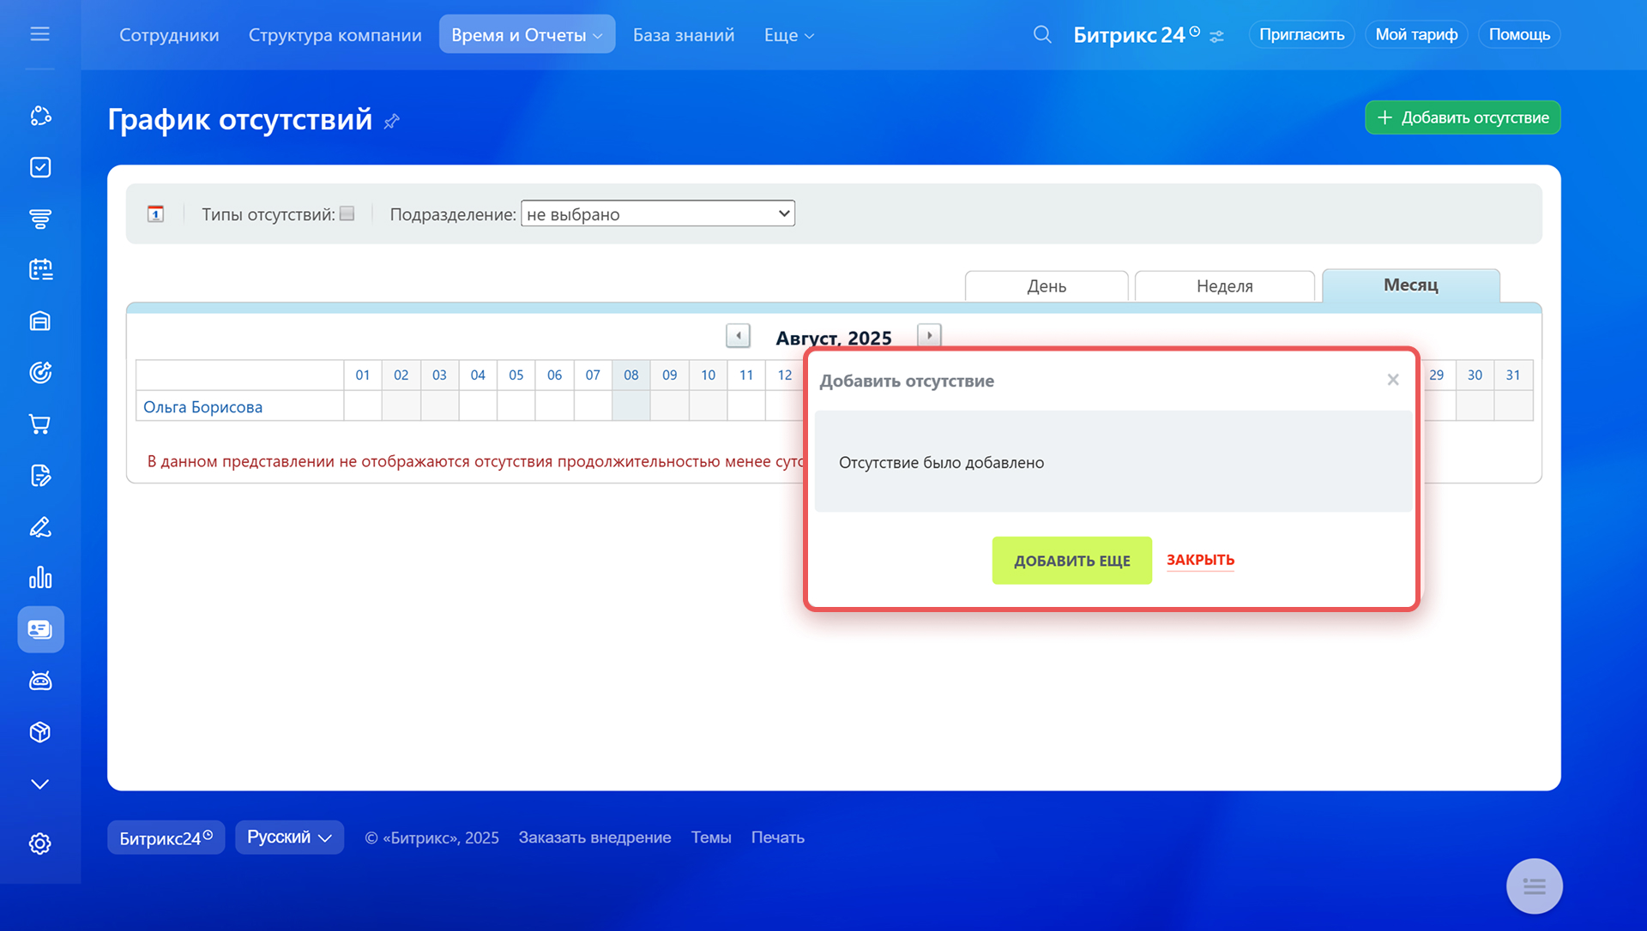Go to next month arrow
The image size is (1647, 931).
(929, 335)
